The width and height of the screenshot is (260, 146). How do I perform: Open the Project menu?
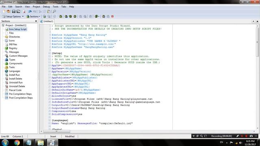36,6
